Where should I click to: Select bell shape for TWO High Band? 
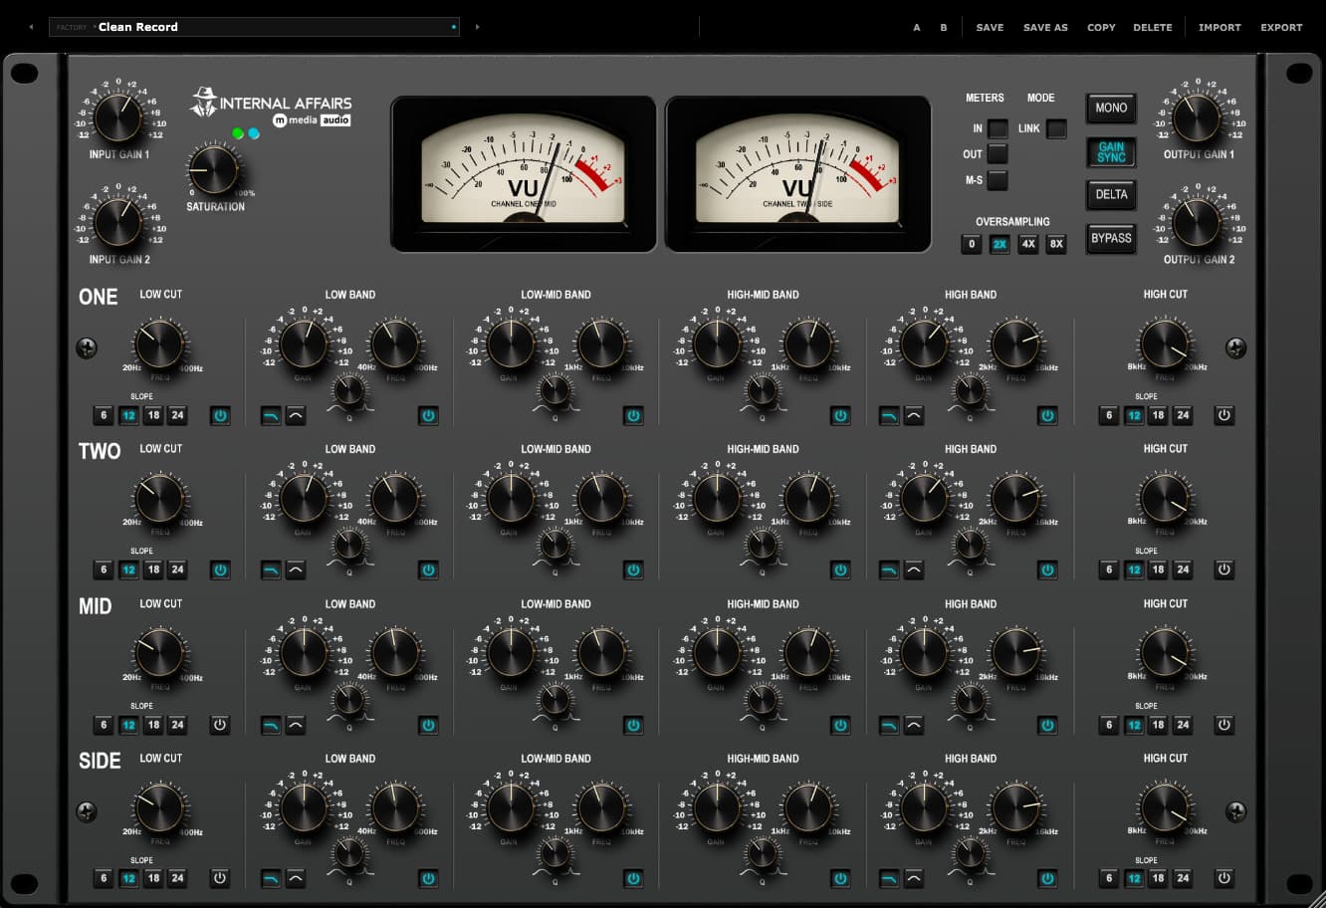pos(914,570)
